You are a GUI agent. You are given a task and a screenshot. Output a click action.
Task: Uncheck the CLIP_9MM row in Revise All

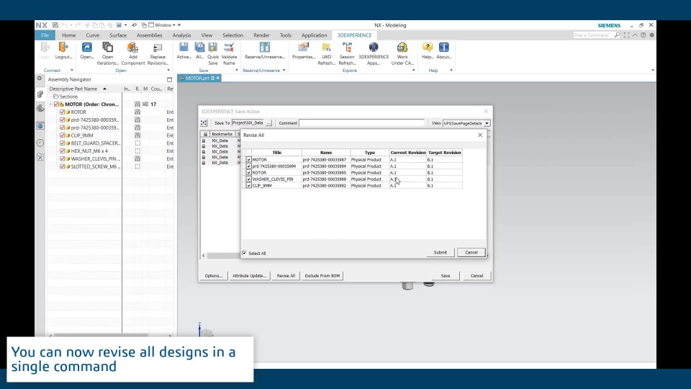point(249,186)
